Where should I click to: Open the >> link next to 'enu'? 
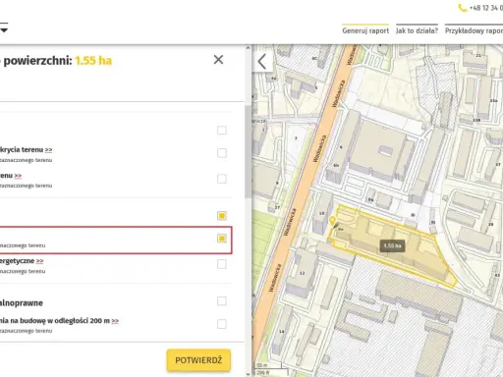18,176
